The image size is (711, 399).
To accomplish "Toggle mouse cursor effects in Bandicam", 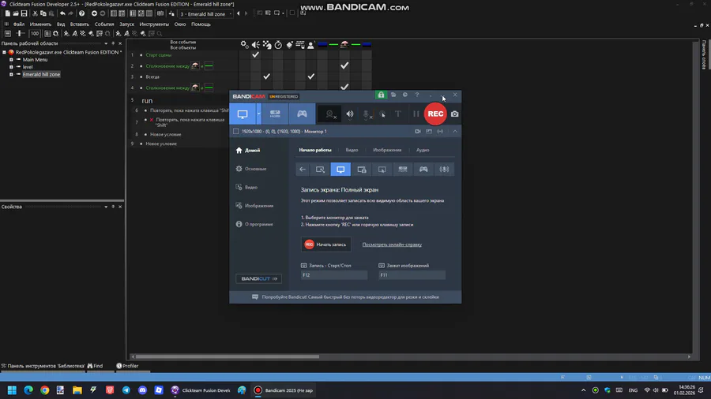I will [x=382, y=114].
